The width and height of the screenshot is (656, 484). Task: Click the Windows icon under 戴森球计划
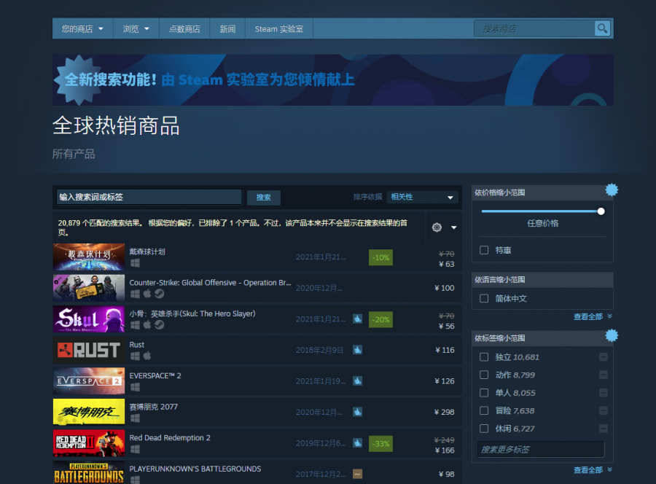tap(135, 263)
